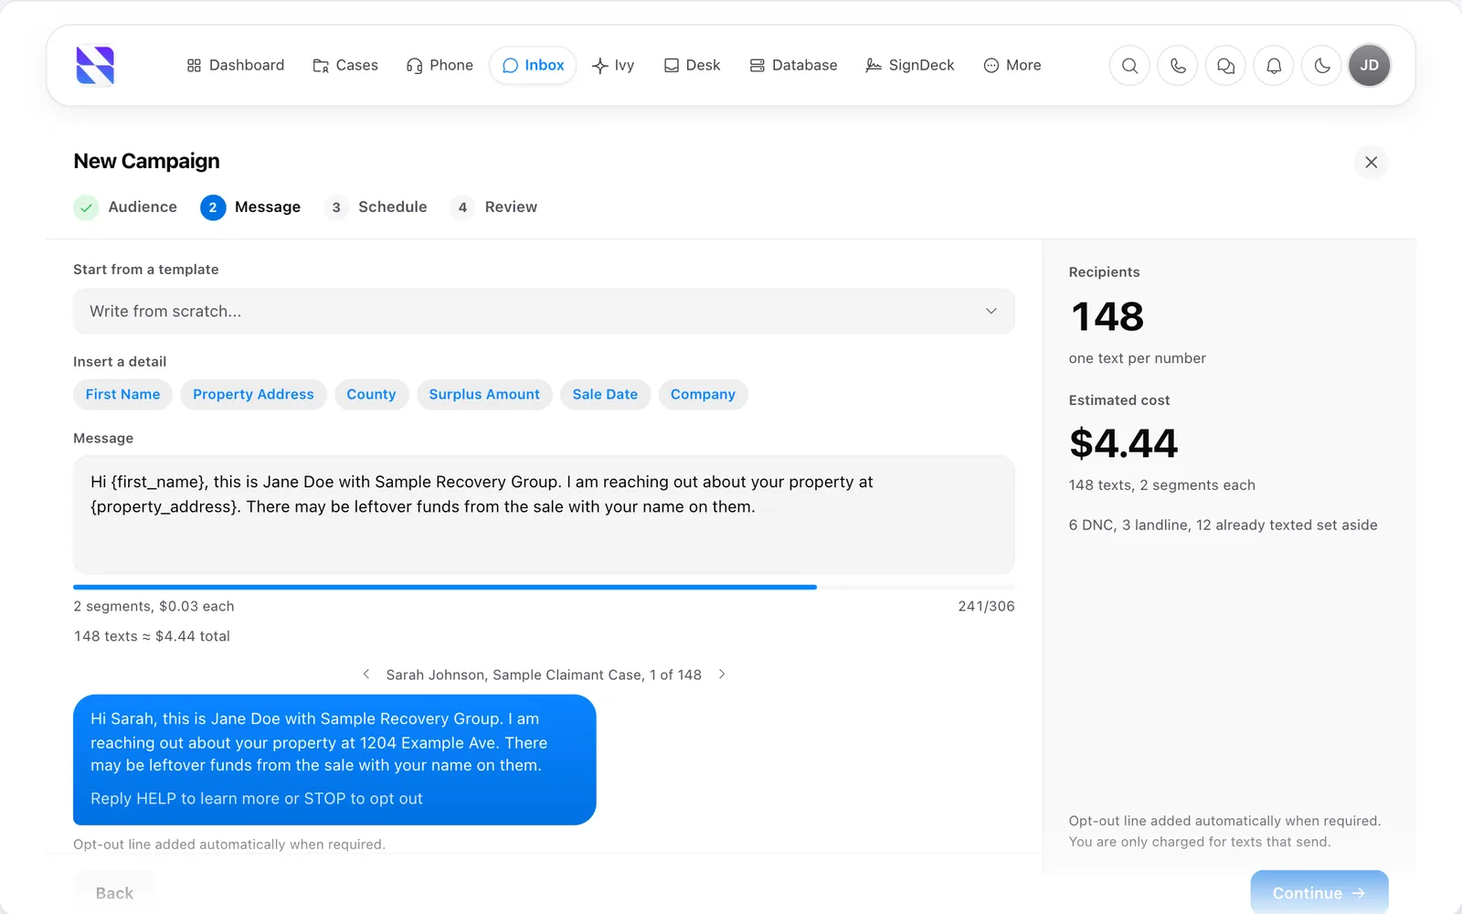
Task: Open Desk in navigation
Action: point(692,66)
